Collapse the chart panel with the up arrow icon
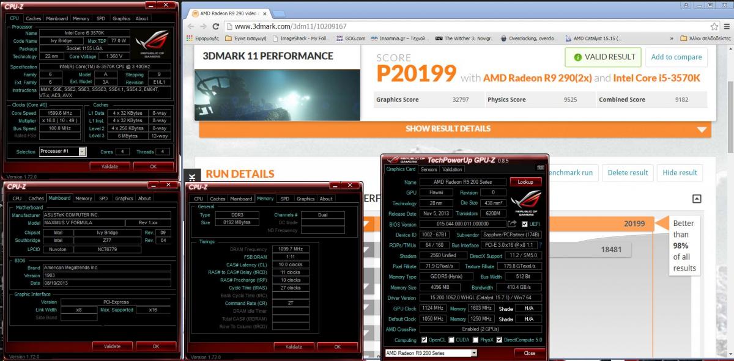 click(697, 199)
